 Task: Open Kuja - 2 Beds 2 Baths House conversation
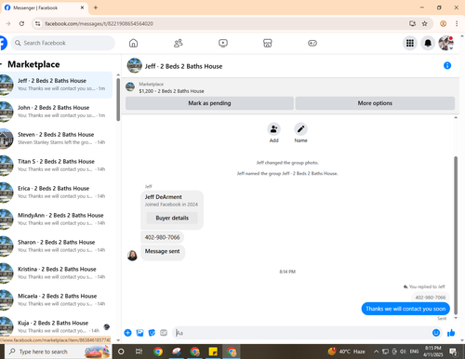(x=56, y=326)
